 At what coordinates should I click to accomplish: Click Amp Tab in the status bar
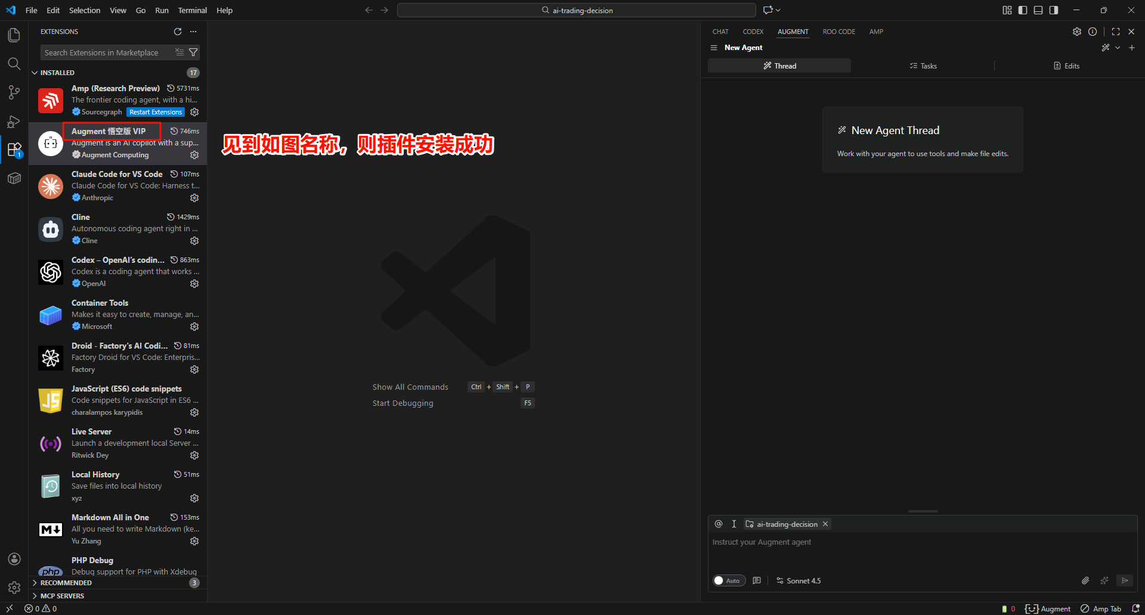pyautogui.click(x=1101, y=608)
